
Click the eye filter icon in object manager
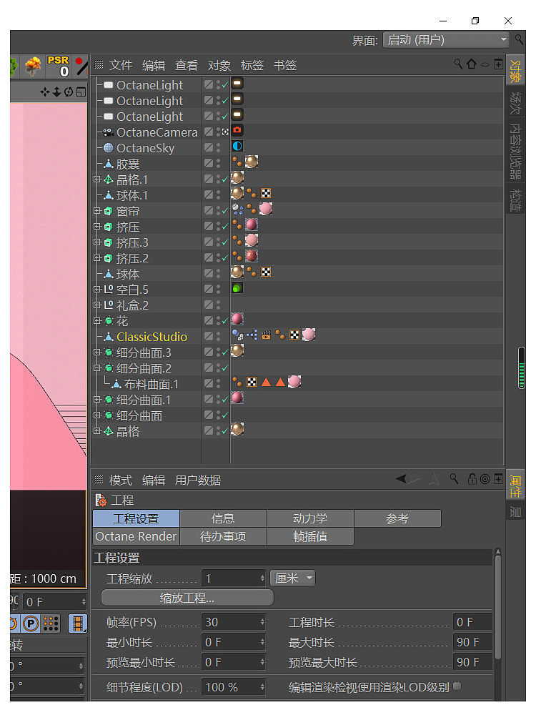[x=485, y=65]
